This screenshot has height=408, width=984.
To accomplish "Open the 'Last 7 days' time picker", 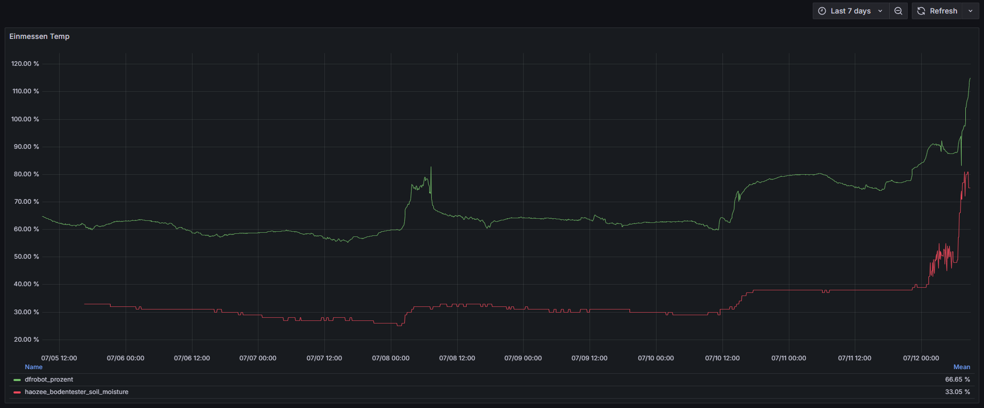I will pyautogui.click(x=850, y=11).
